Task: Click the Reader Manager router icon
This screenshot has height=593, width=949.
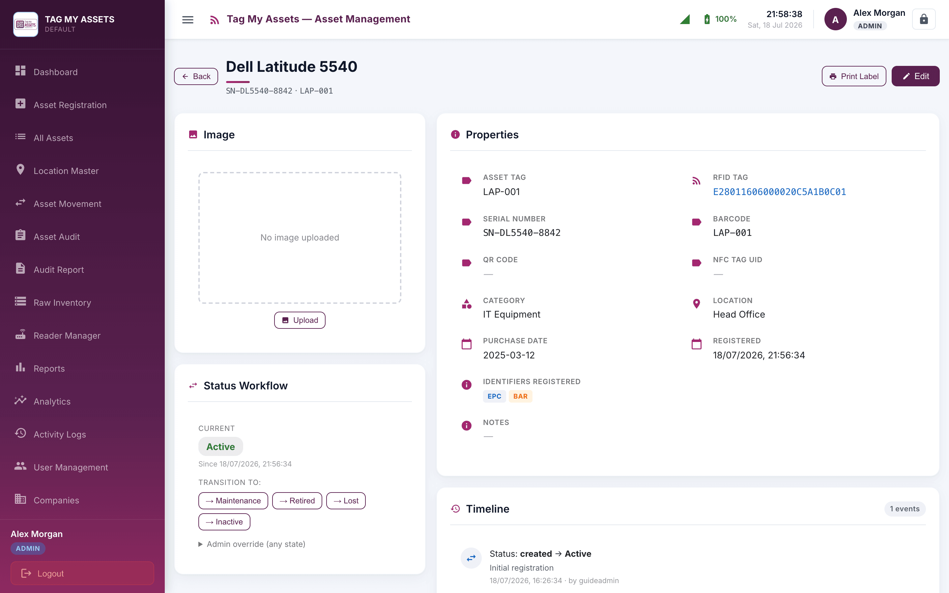Action: tap(20, 334)
